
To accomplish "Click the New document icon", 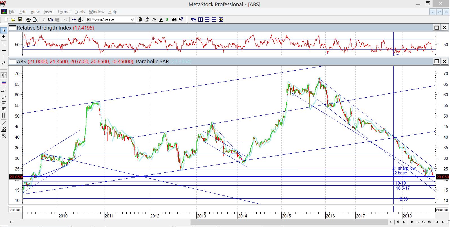I will point(6,19).
